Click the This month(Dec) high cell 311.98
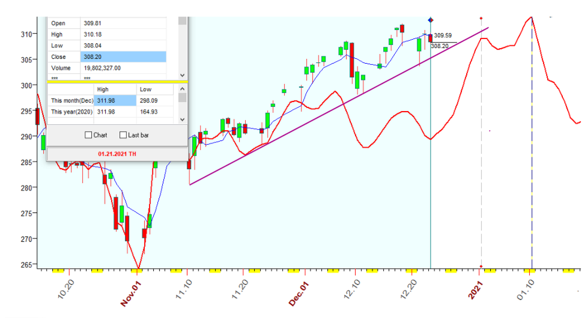This screenshot has width=588, height=318. (115, 100)
